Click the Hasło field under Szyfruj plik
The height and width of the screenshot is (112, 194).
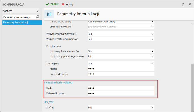(x=121, y=69)
